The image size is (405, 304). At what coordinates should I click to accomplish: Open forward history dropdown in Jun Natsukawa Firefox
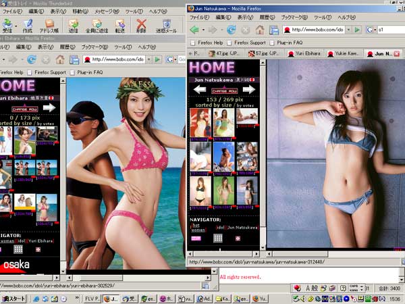click(x=222, y=30)
